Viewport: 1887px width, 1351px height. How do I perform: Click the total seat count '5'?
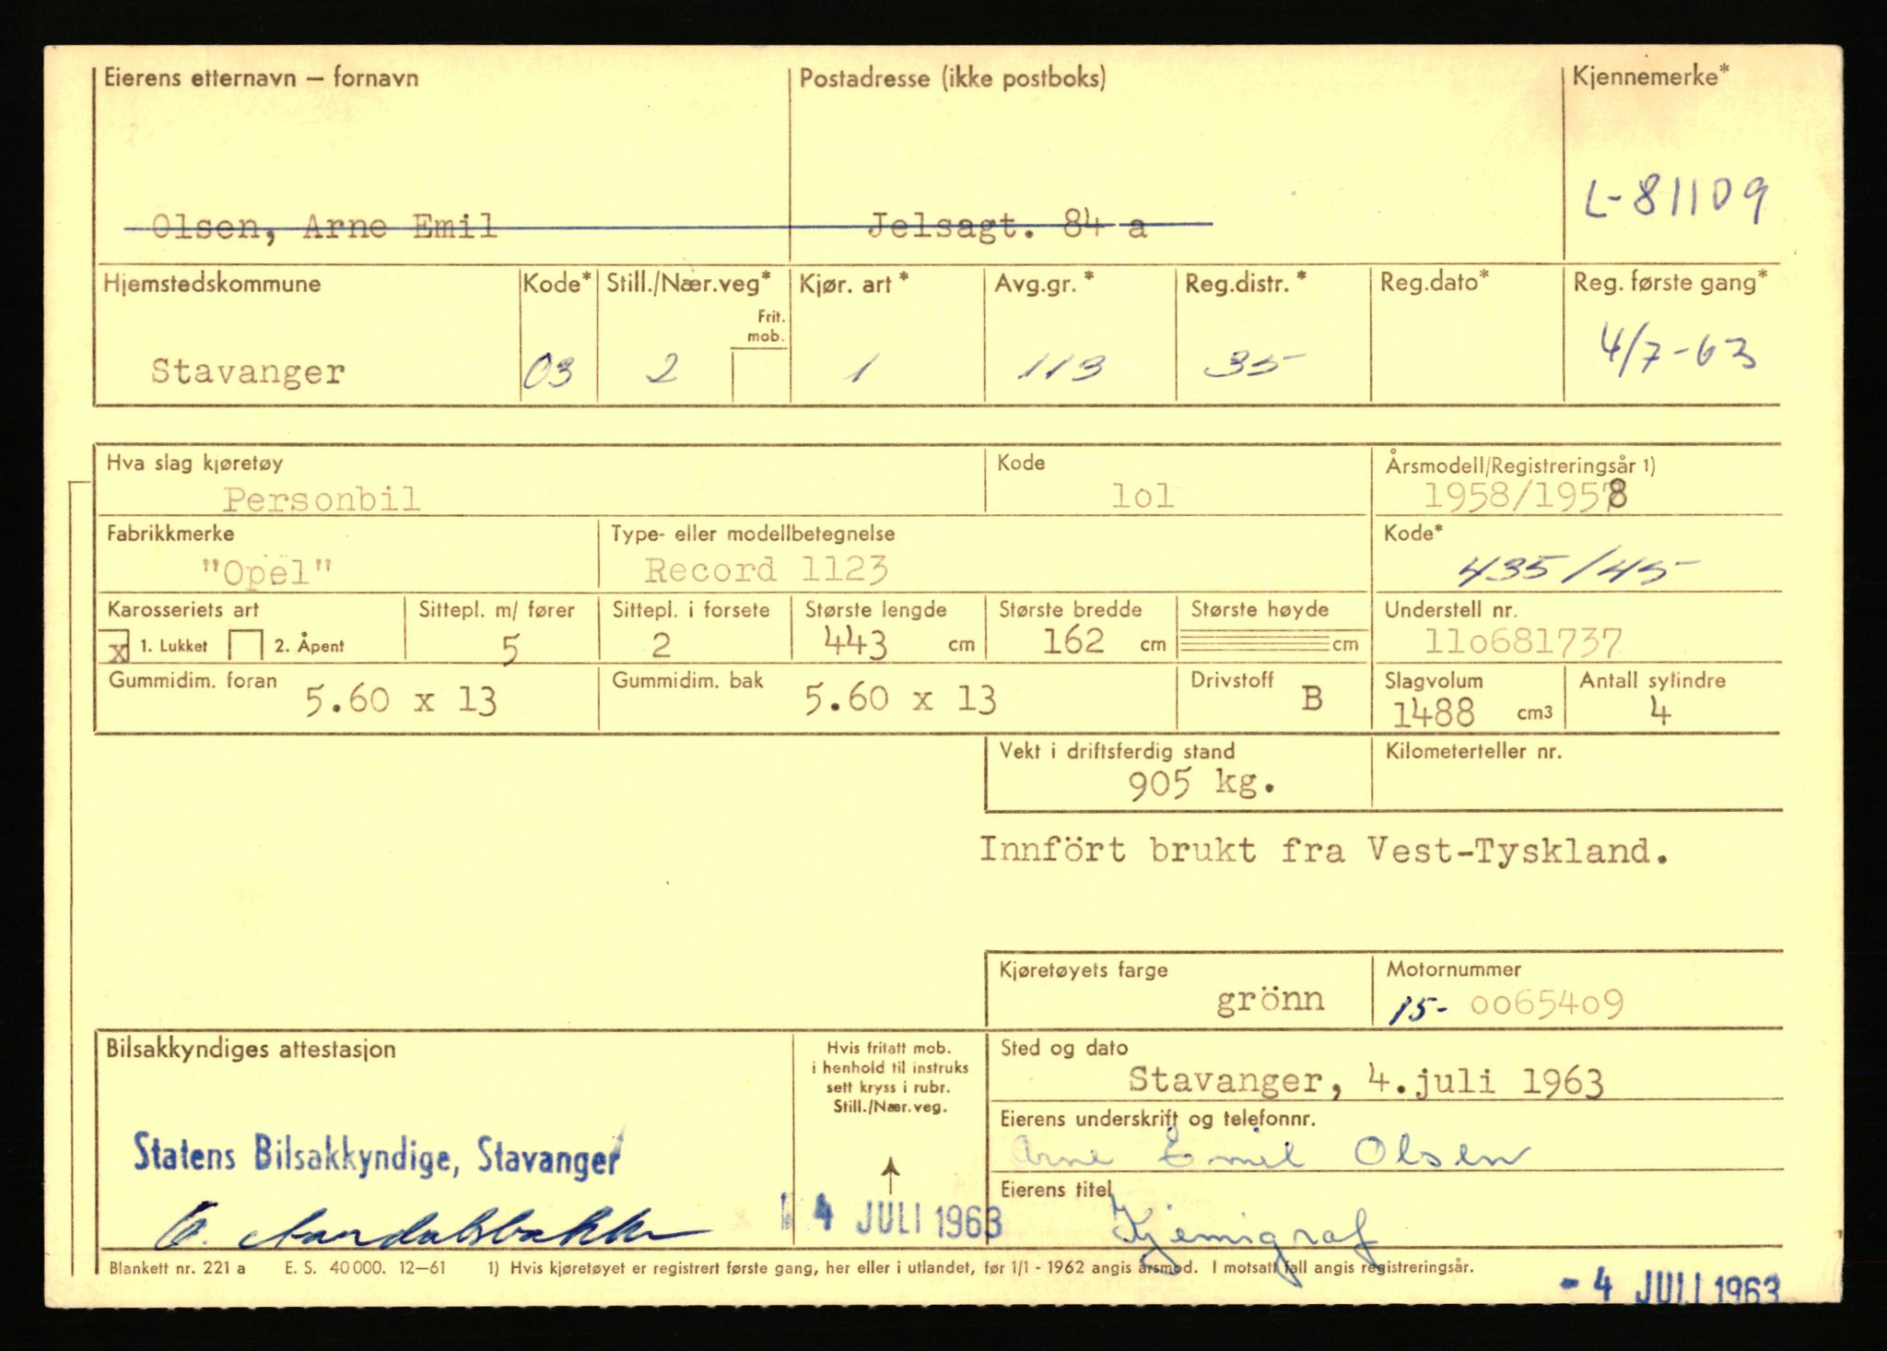[x=510, y=650]
